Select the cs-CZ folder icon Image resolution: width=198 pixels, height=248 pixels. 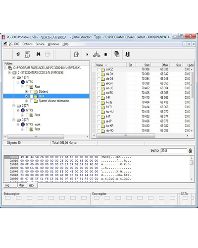click(103, 69)
